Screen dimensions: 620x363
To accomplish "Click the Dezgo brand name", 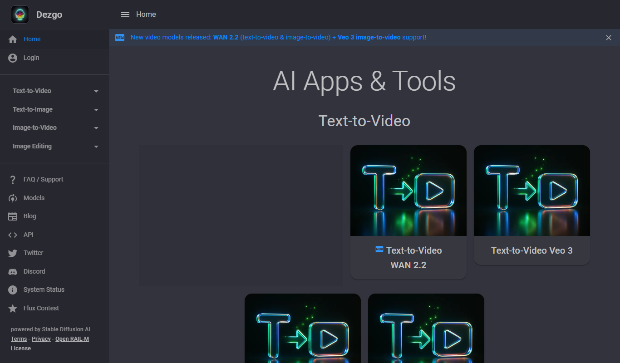I will click(49, 15).
